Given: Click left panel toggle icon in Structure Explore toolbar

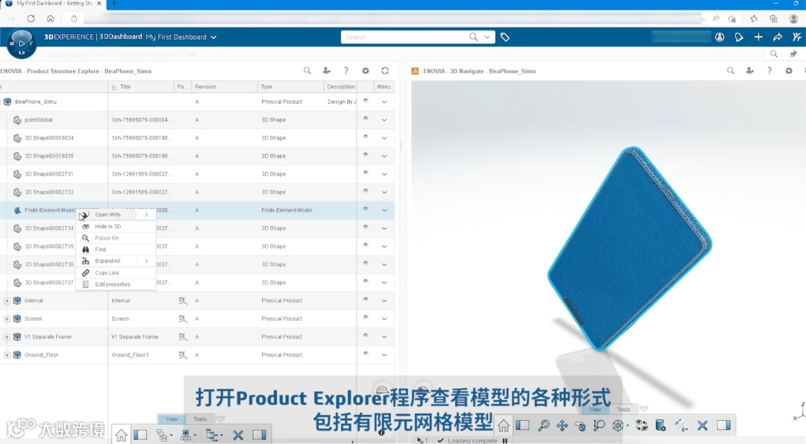Looking at the screenshot, I should coord(140,435).
